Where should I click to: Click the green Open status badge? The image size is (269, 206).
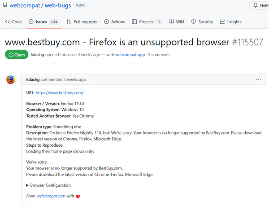(17, 55)
